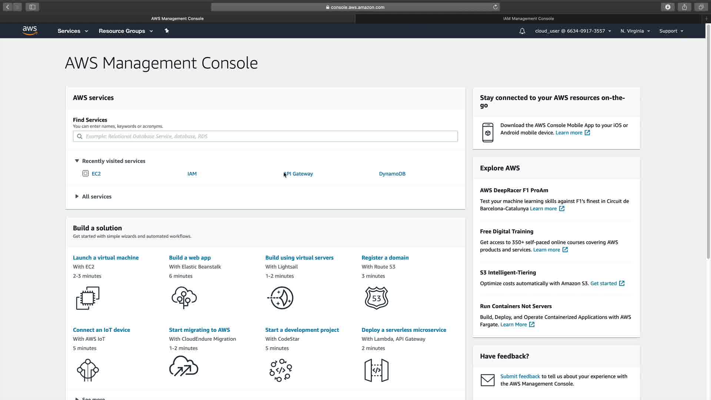Viewport: 711px width, 400px height.
Task: Click the Route 53 shield icon
Action: [x=376, y=298]
